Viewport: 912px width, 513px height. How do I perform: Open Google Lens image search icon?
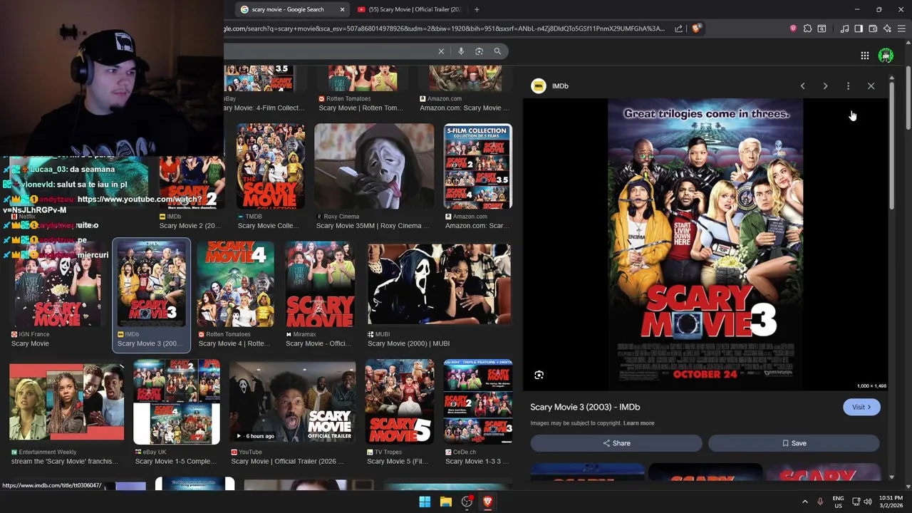pyautogui.click(x=479, y=51)
